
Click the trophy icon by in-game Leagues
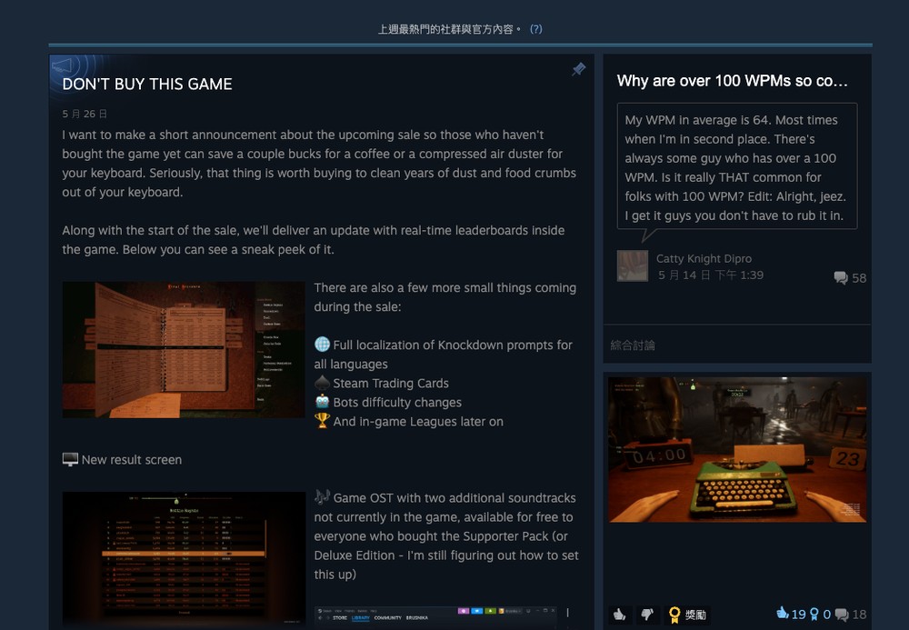click(322, 421)
